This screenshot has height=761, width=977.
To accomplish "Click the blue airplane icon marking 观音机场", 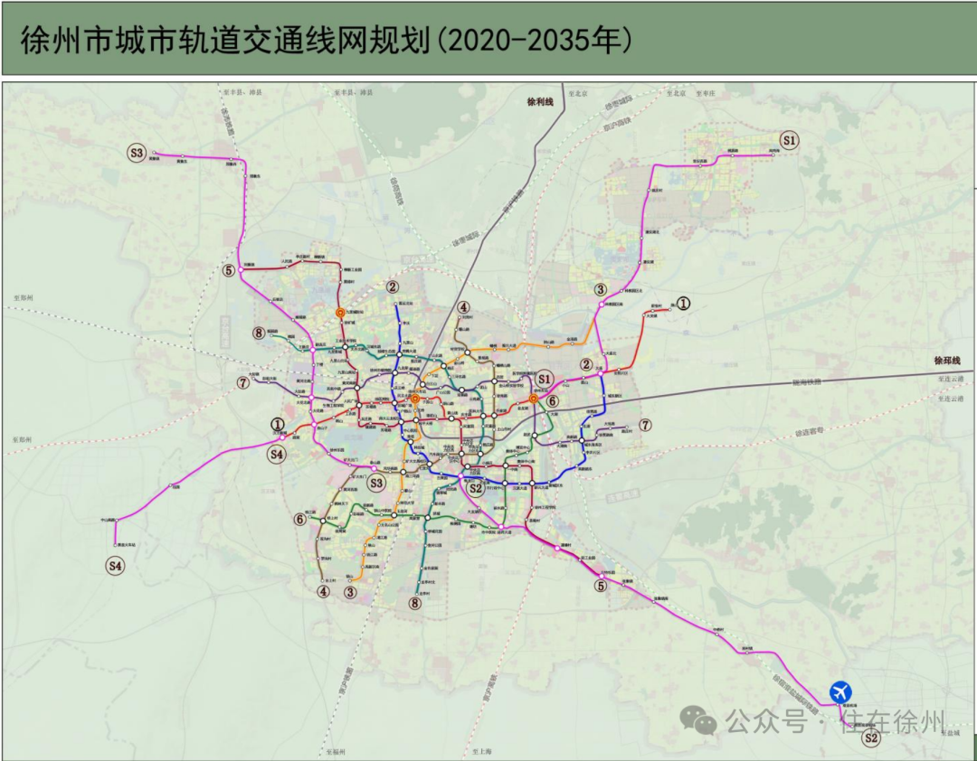I will coord(840,694).
